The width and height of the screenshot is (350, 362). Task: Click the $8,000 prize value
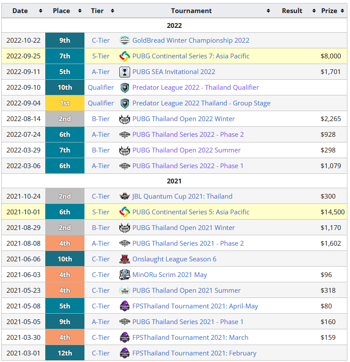(330, 56)
